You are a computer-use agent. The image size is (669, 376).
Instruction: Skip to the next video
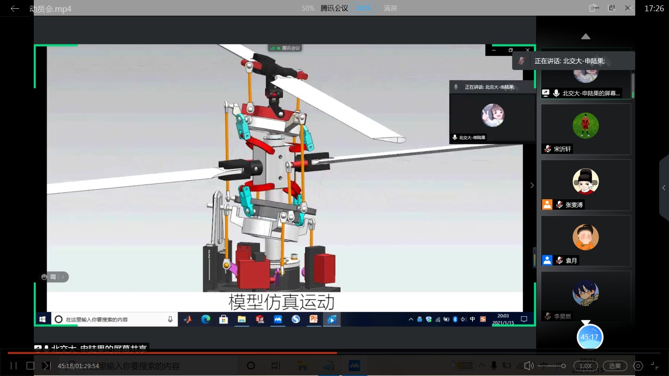coord(46,366)
